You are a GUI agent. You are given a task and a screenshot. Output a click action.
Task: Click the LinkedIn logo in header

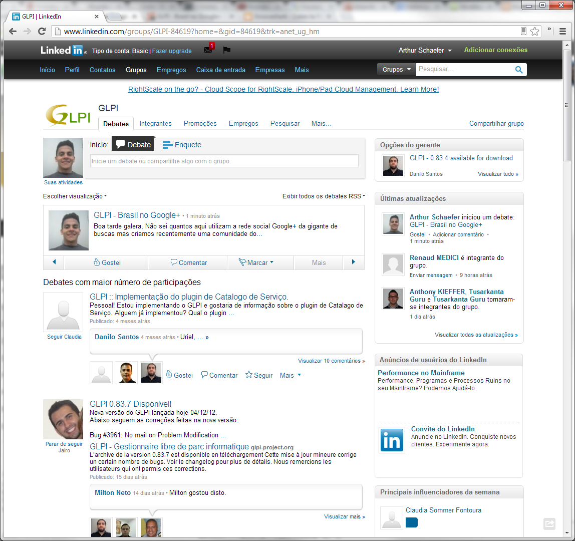(x=63, y=50)
